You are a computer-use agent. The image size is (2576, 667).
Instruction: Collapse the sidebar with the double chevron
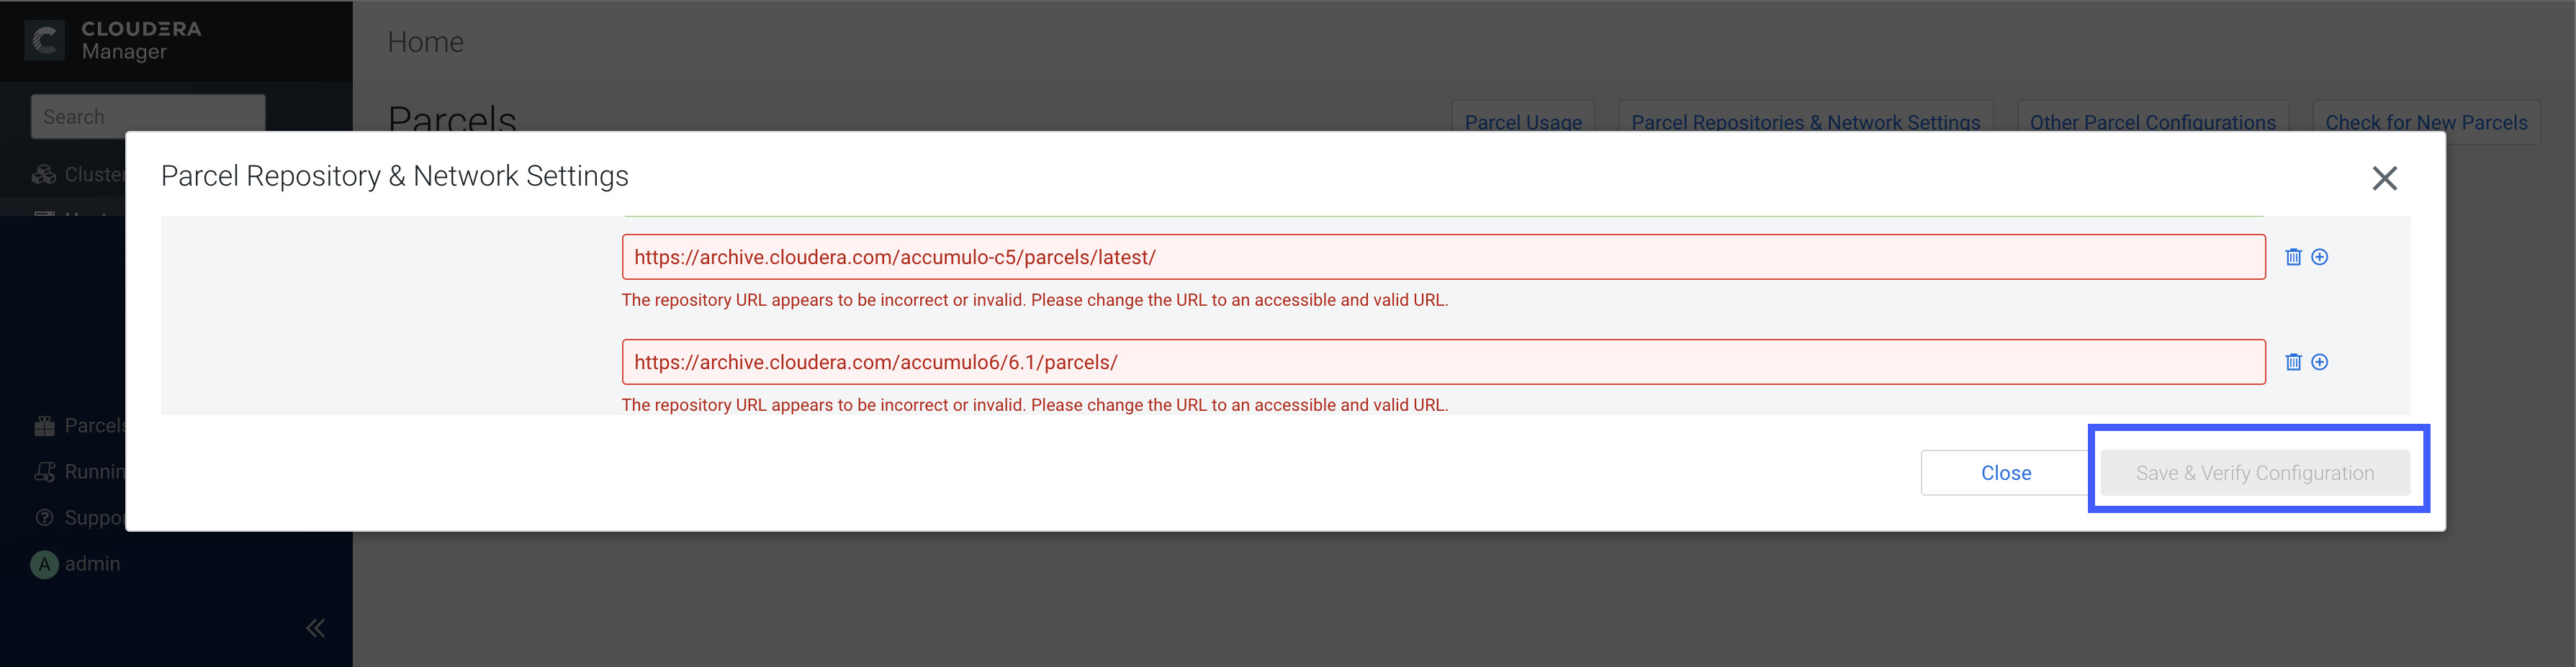pos(315,628)
